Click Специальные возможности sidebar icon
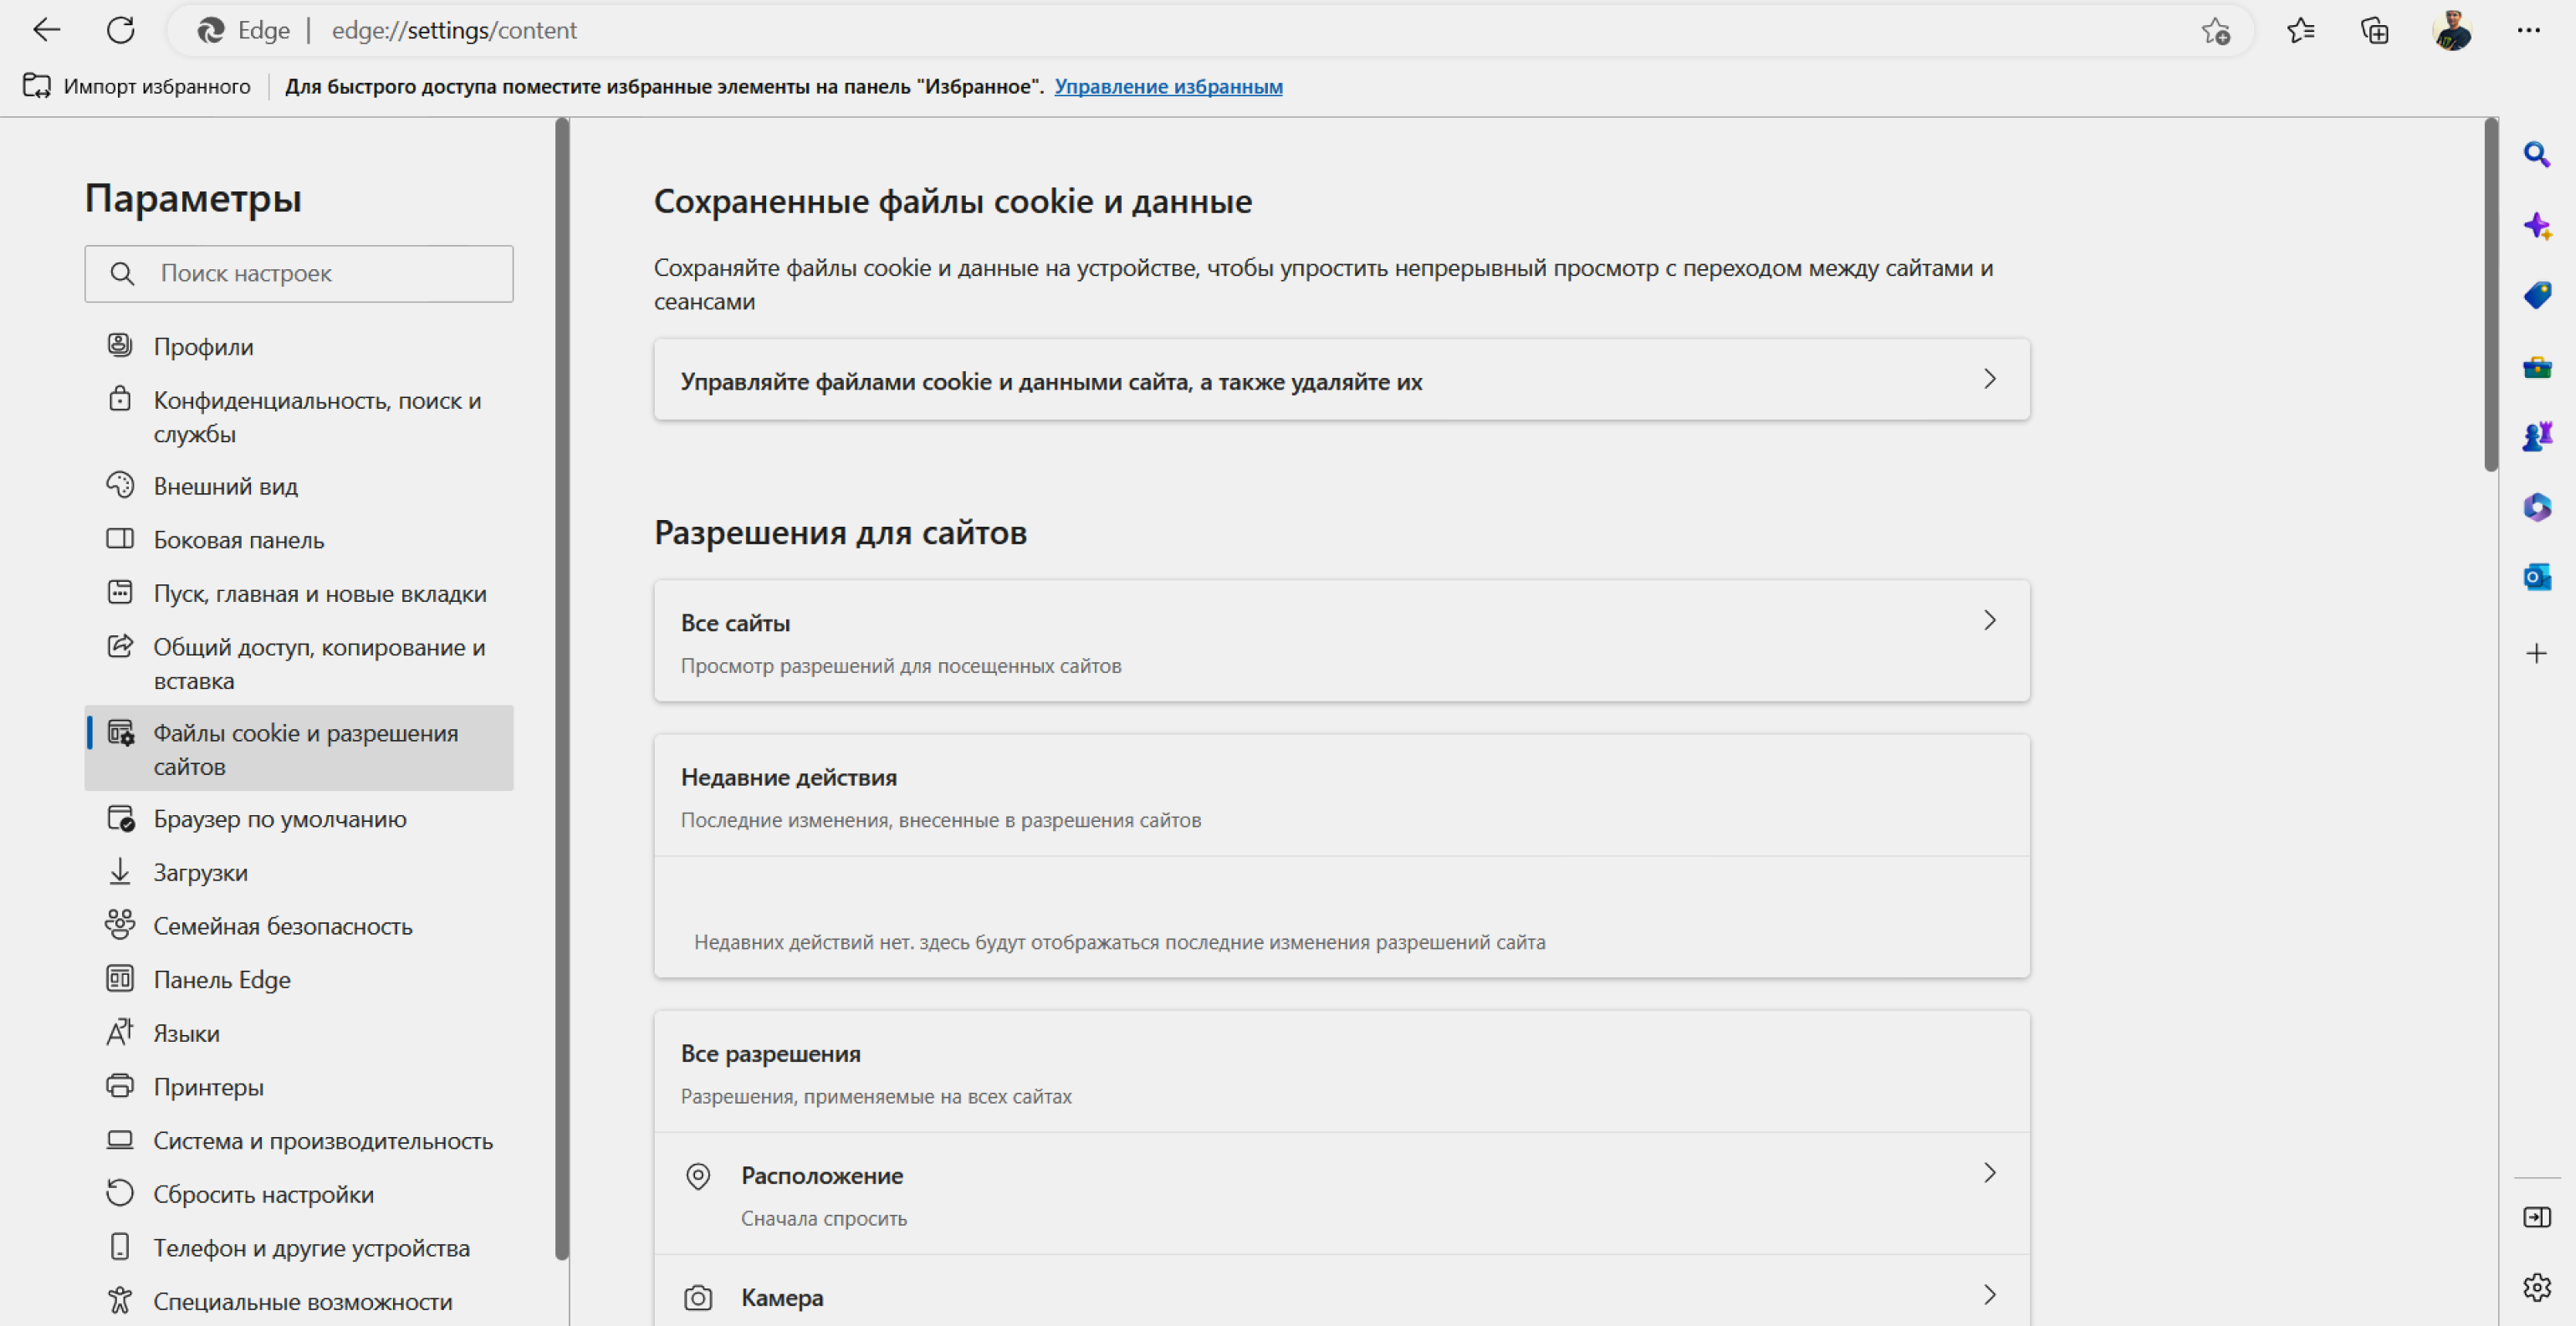2576x1326 pixels. point(120,1303)
